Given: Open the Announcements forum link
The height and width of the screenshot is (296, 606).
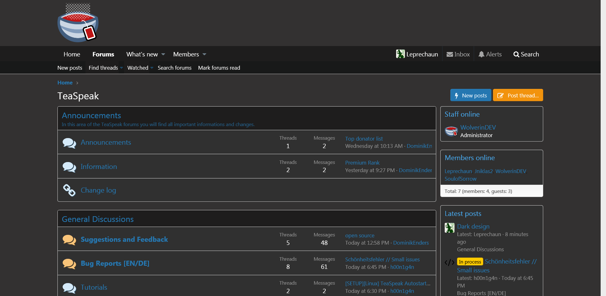Looking at the screenshot, I should [106, 142].
